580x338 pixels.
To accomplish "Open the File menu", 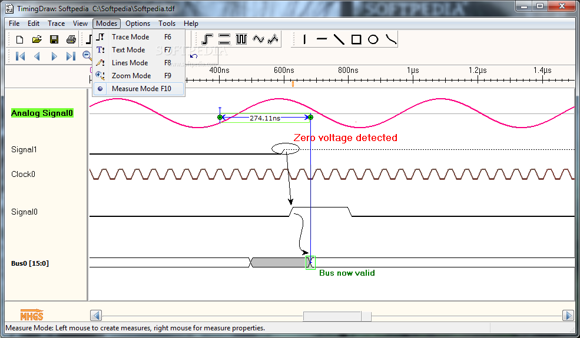I will (14, 24).
